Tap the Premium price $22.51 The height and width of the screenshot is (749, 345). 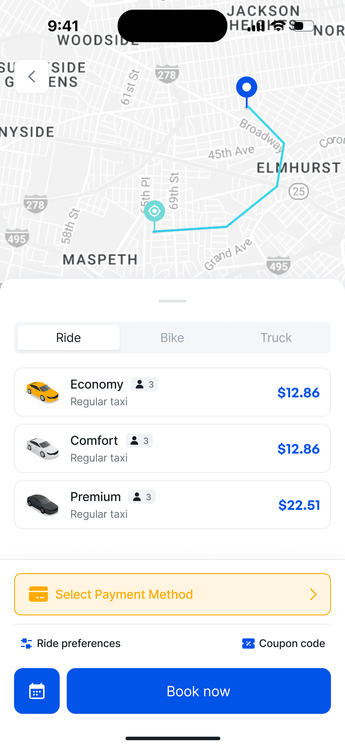click(x=299, y=505)
